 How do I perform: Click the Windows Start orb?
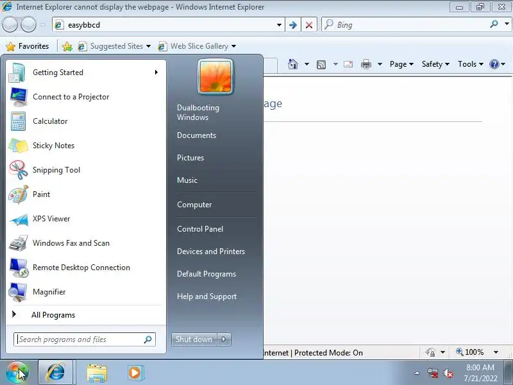pos(17,373)
